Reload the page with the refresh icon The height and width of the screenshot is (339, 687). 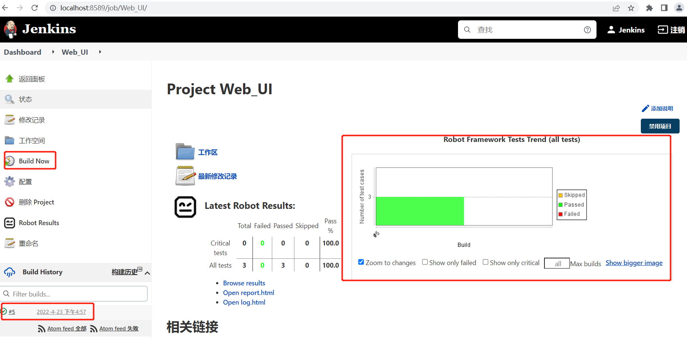click(x=35, y=8)
